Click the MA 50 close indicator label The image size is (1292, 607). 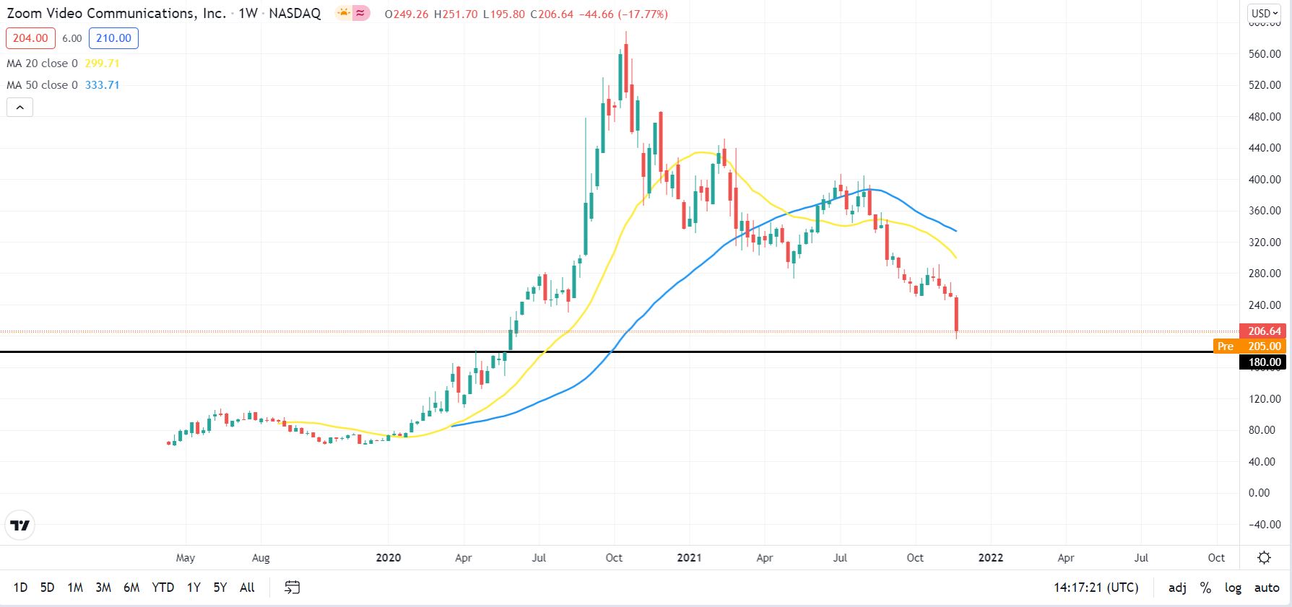(42, 85)
